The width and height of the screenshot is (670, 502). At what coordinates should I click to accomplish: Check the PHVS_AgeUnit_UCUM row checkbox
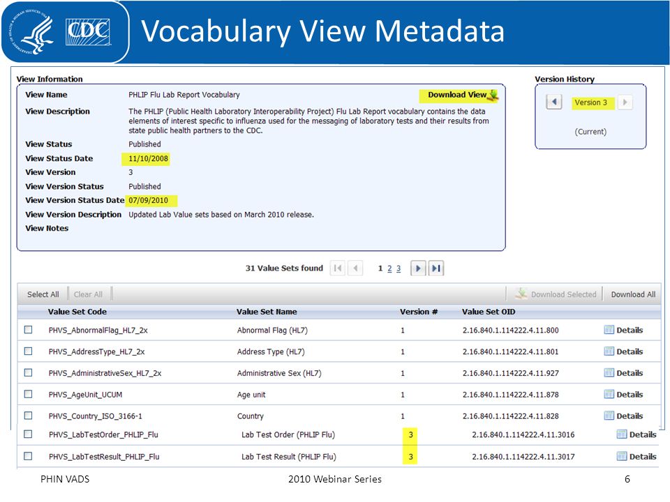[28, 393]
